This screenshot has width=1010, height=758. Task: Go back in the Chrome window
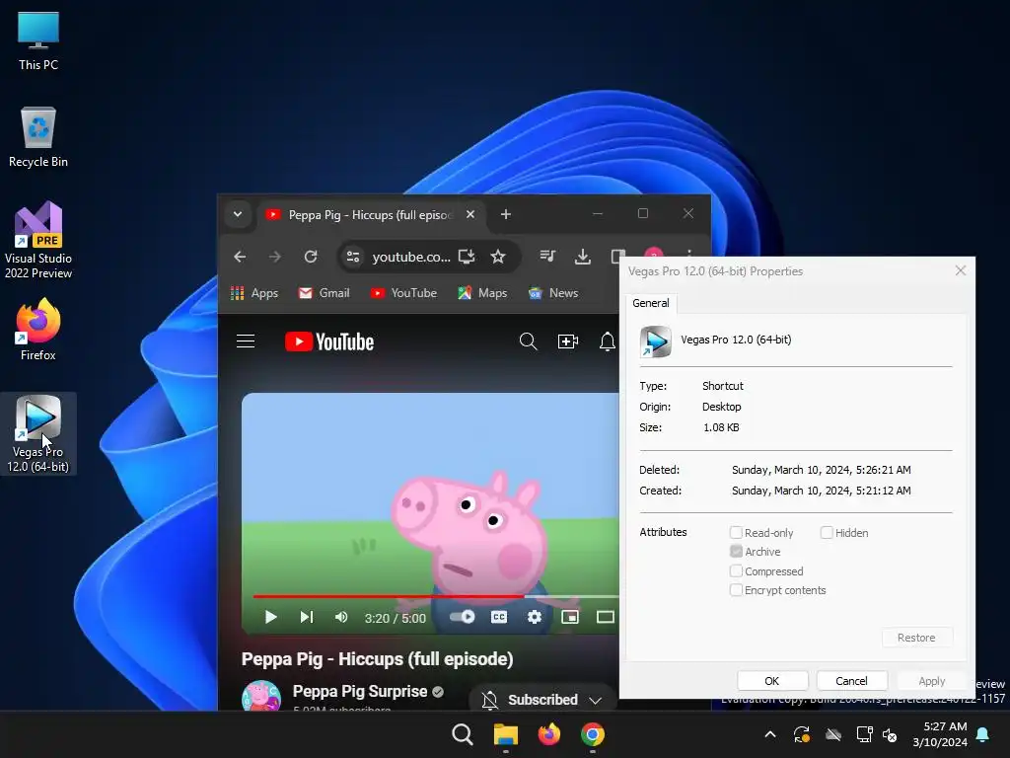[240, 257]
